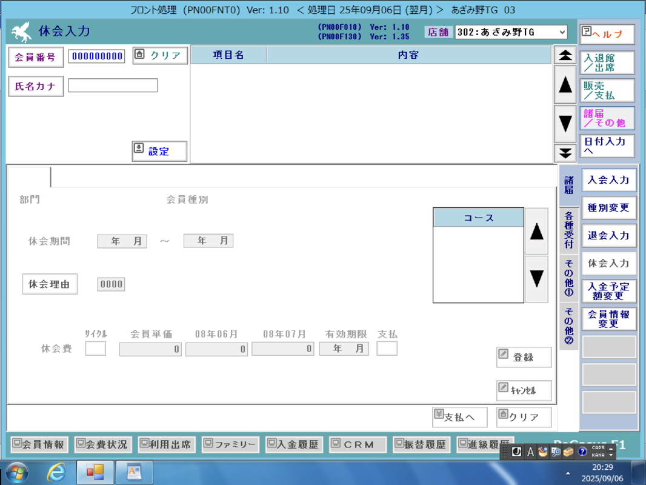
Task: Switch to the その他① vertical tab
Action: (568, 278)
